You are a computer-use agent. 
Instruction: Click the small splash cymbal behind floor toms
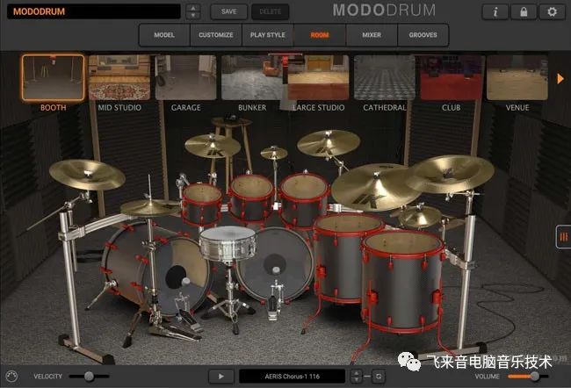[x=420, y=217]
